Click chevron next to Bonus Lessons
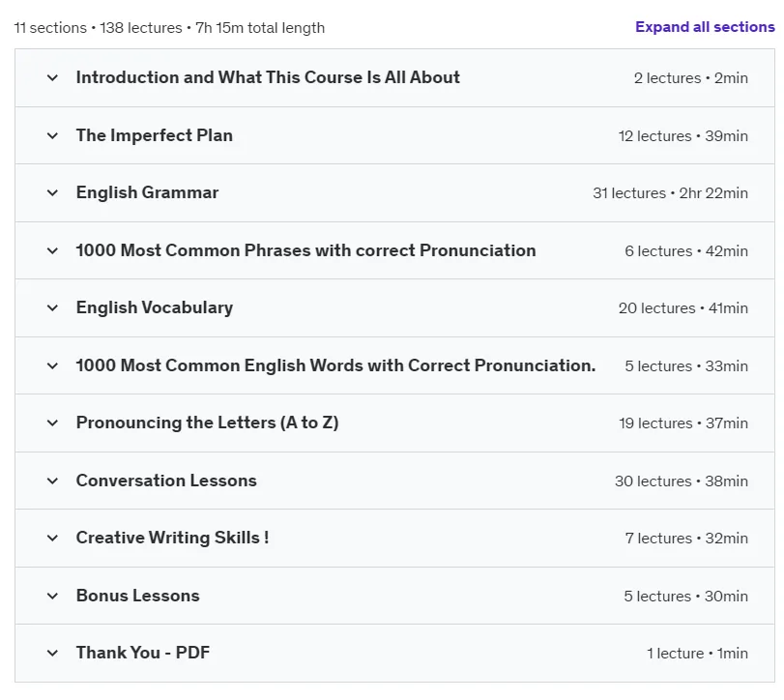 (52, 596)
